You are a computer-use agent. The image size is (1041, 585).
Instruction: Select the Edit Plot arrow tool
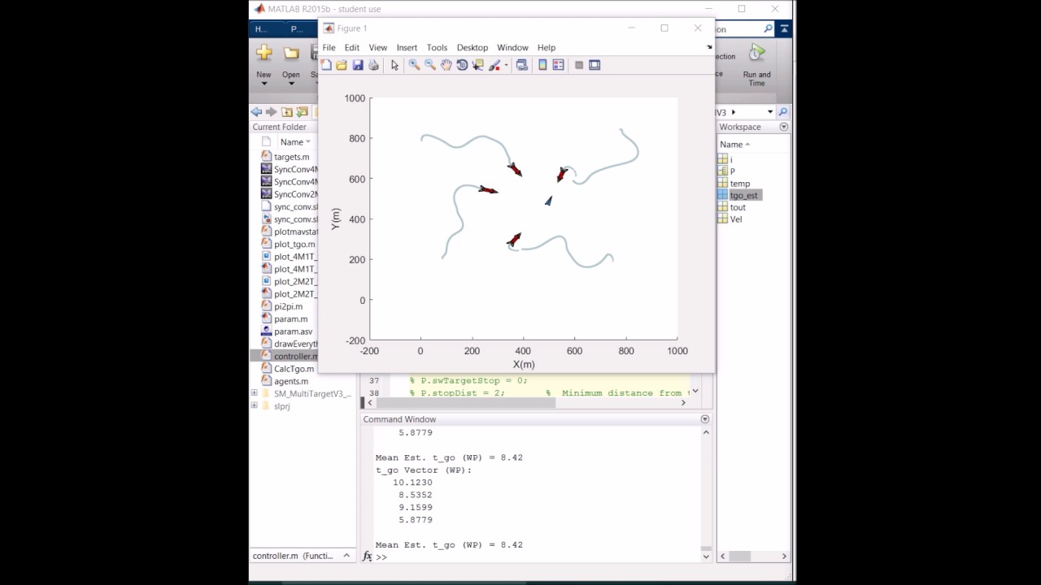394,65
